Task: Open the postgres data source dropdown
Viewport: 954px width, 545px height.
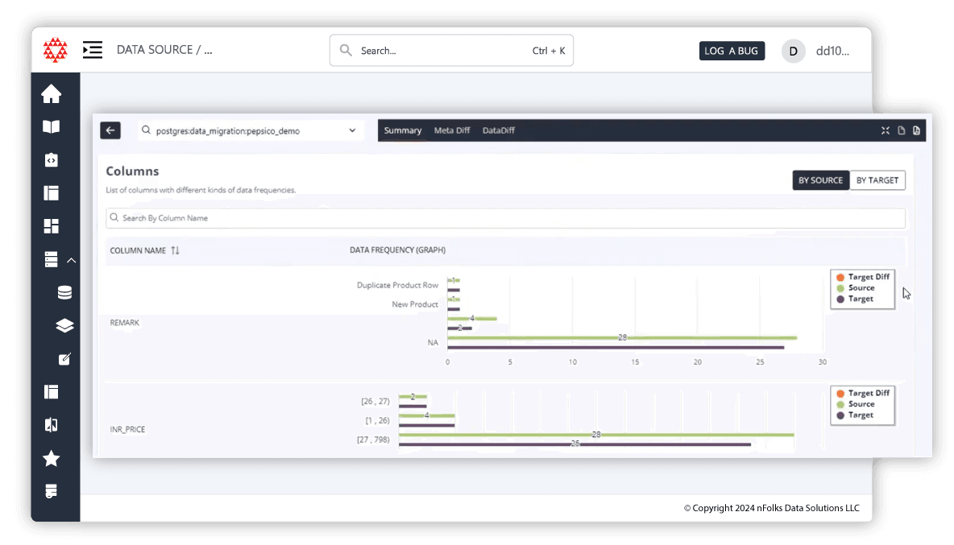Action: coord(250,130)
